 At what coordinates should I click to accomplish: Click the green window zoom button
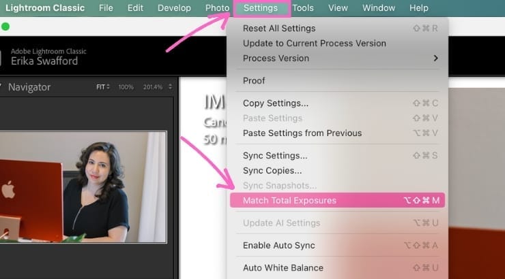[x=5, y=27]
